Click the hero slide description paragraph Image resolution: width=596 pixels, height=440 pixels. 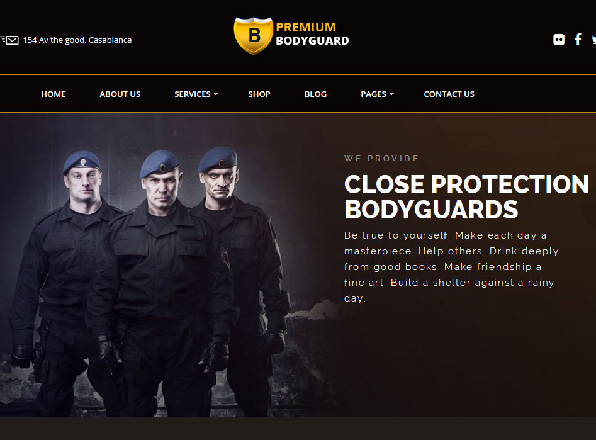pyautogui.click(x=451, y=267)
